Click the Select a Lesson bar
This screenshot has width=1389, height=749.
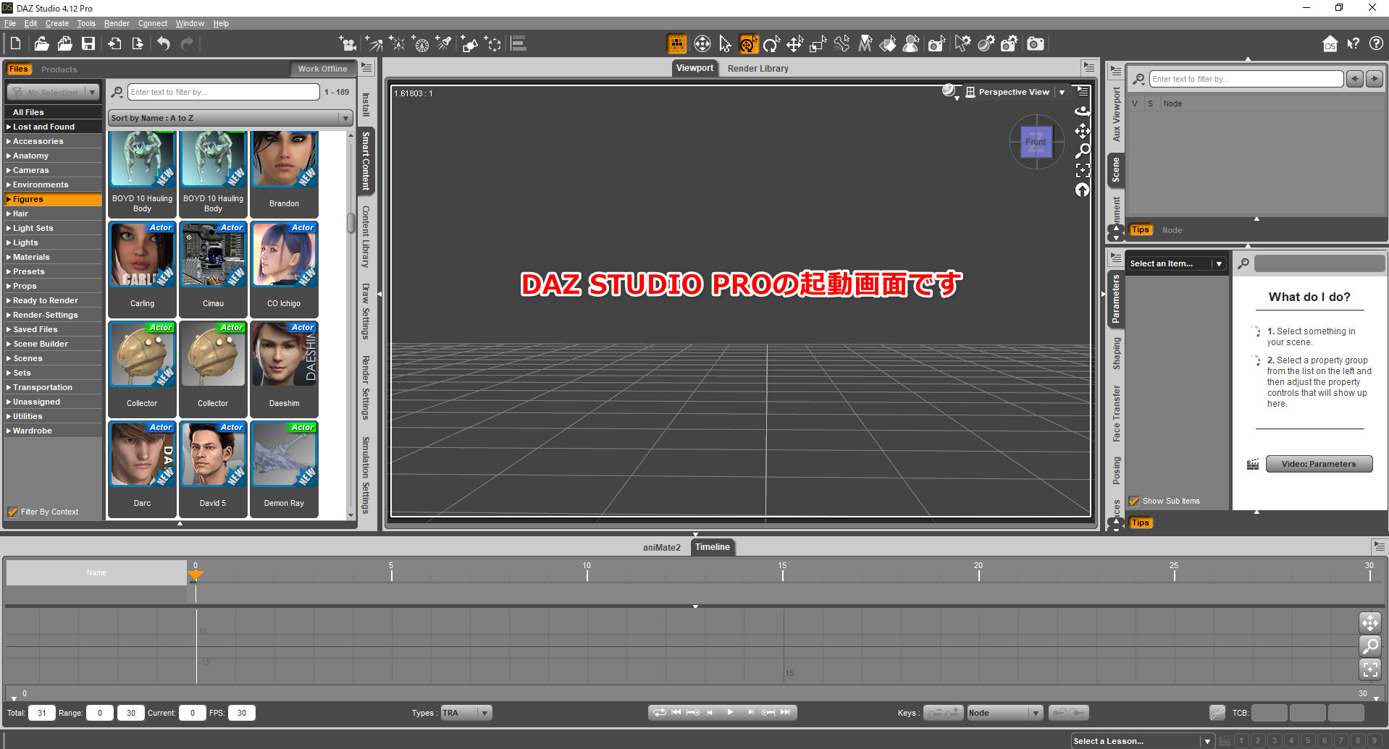(x=1137, y=740)
